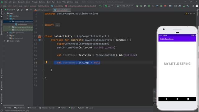The height and width of the screenshot is (112, 199).
Task: Click the Project panel horizontal scrollbar
Action: click(14, 105)
